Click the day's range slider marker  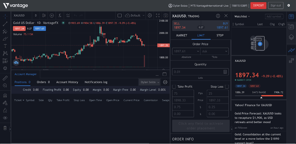pos(261,97)
